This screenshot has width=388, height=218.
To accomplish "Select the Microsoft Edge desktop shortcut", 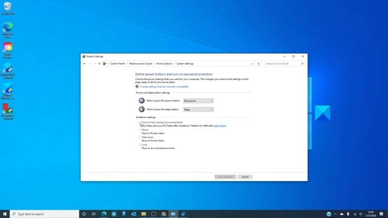I will (8, 30).
